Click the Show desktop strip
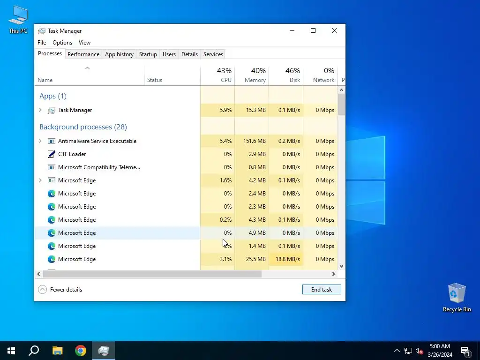Image resolution: width=480 pixels, height=360 pixels. click(479, 351)
